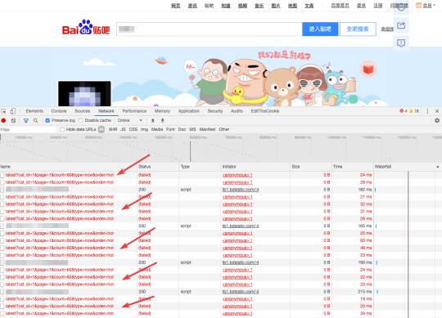Click the export HAR download arrow
442x318 pixels.
[x=162, y=120]
